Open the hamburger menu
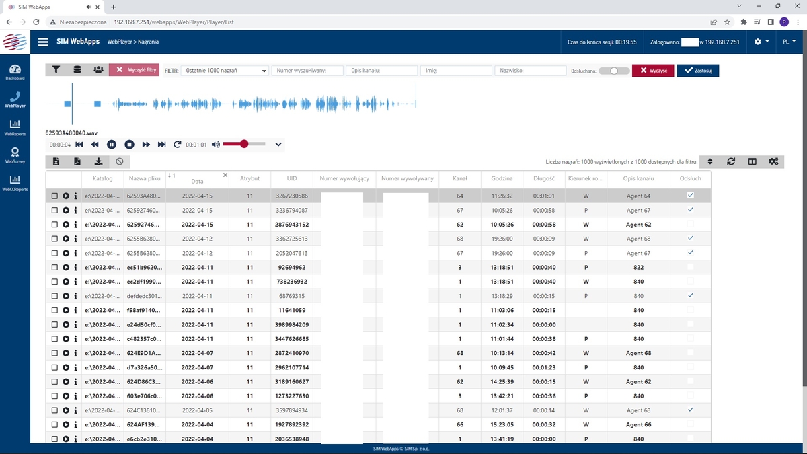 tap(43, 41)
